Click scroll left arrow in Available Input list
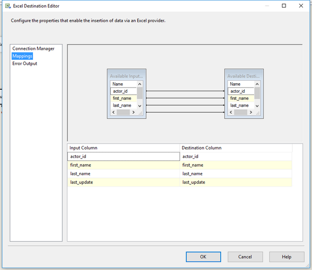The image size is (312, 270). point(113,113)
